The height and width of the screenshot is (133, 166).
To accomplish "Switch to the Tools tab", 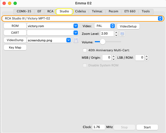I will [146, 12].
